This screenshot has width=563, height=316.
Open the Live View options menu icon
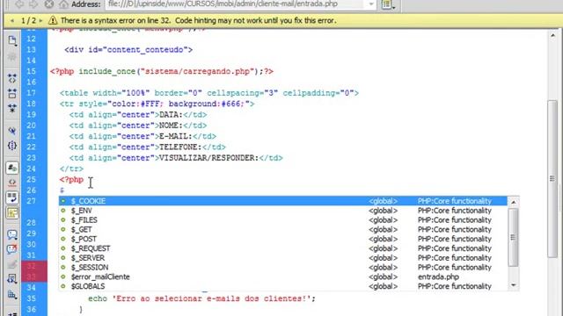tap(388, 4)
